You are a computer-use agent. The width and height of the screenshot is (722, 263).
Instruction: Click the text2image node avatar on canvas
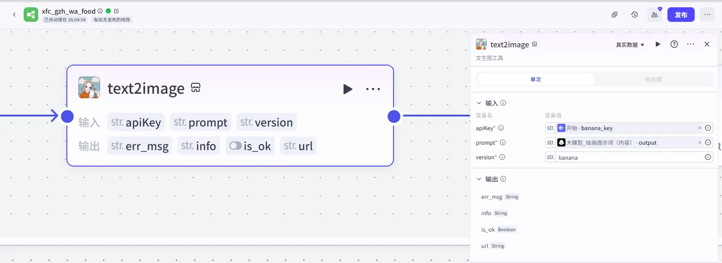(x=89, y=87)
